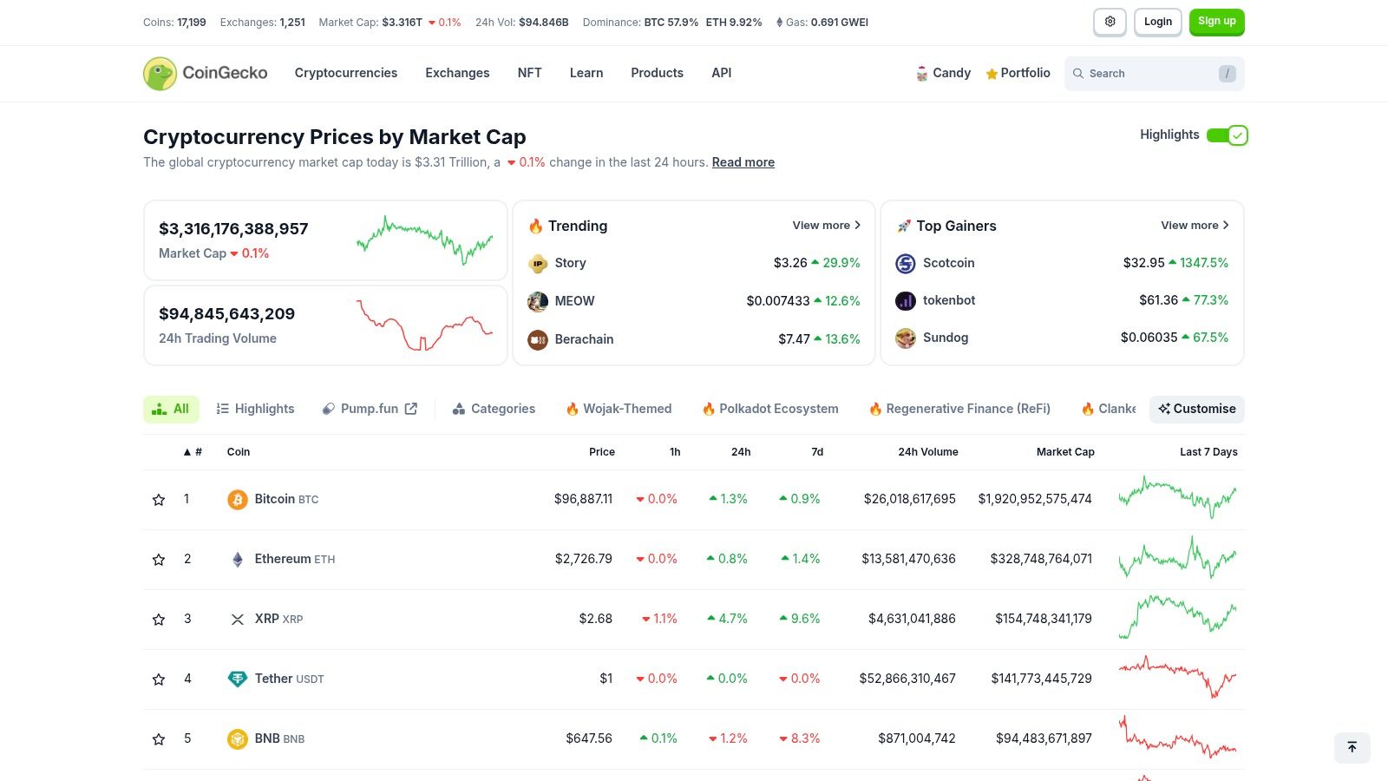Select the Wojak-Themed category tab

click(x=619, y=410)
